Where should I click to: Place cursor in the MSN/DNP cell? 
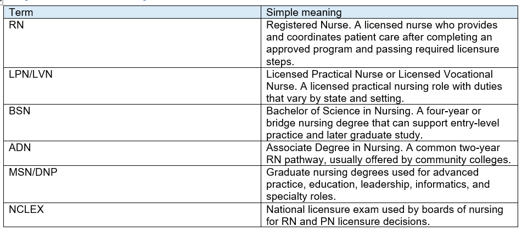(132, 184)
